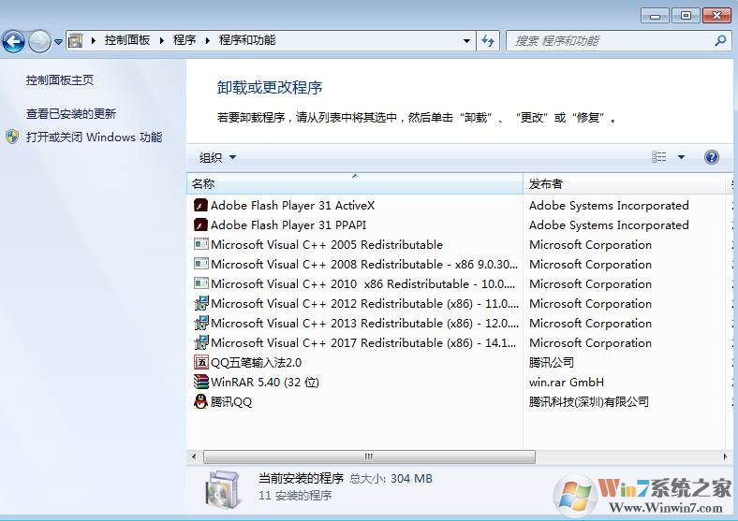Select the WinRAR 5.40 (32 位) name

(265, 383)
